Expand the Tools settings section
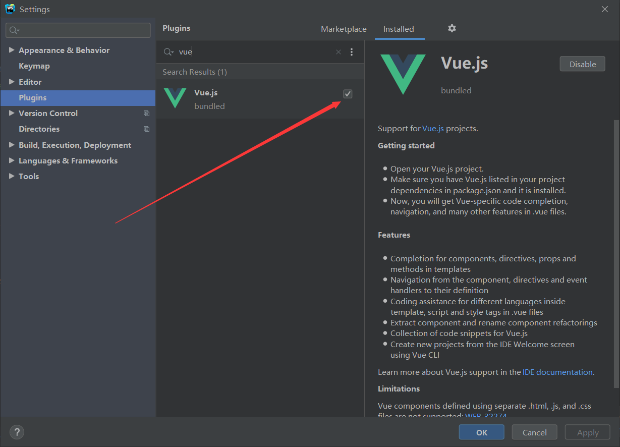620x447 pixels. coord(12,176)
